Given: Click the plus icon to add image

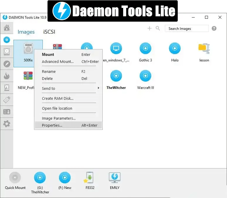Looking at the screenshot, I should [x=149, y=28].
